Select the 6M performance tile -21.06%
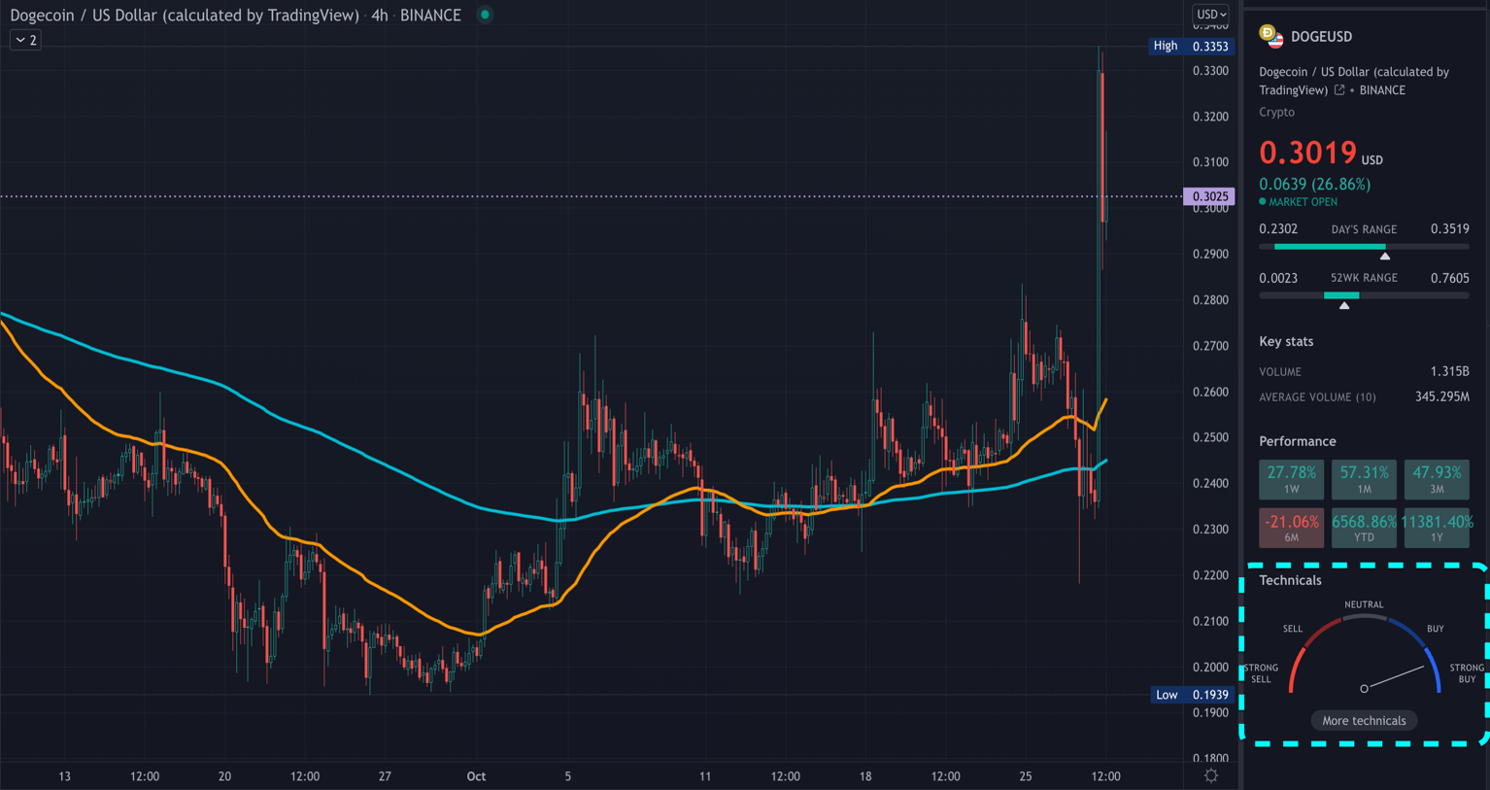 (1291, 528)
